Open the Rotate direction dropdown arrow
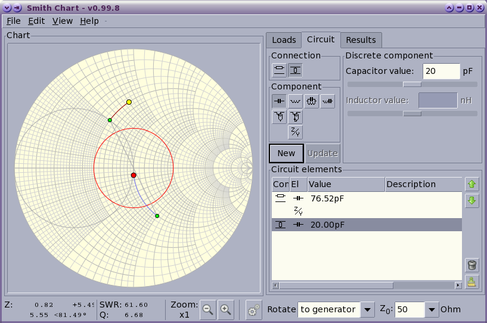This screenshot has height=323, width=487. click(x=367, y=309)
